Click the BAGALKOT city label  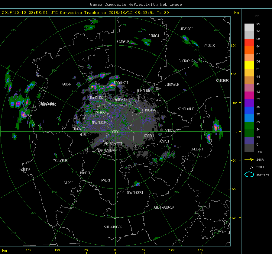(121, 83)
